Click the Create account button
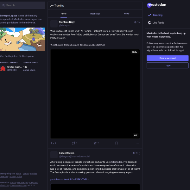Viewport: 190px width, 190px height. (168, 58)
